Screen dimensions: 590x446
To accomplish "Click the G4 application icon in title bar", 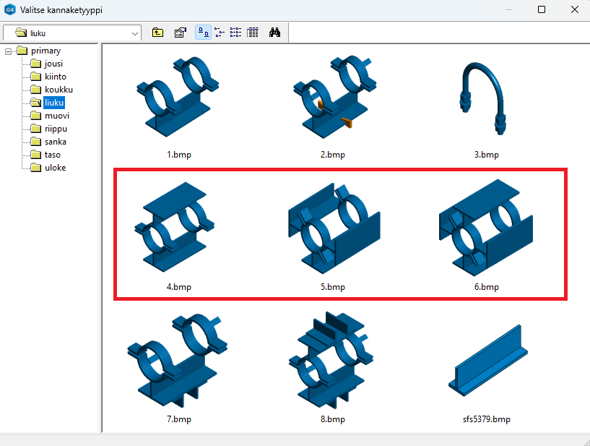I will click(10, 10).
